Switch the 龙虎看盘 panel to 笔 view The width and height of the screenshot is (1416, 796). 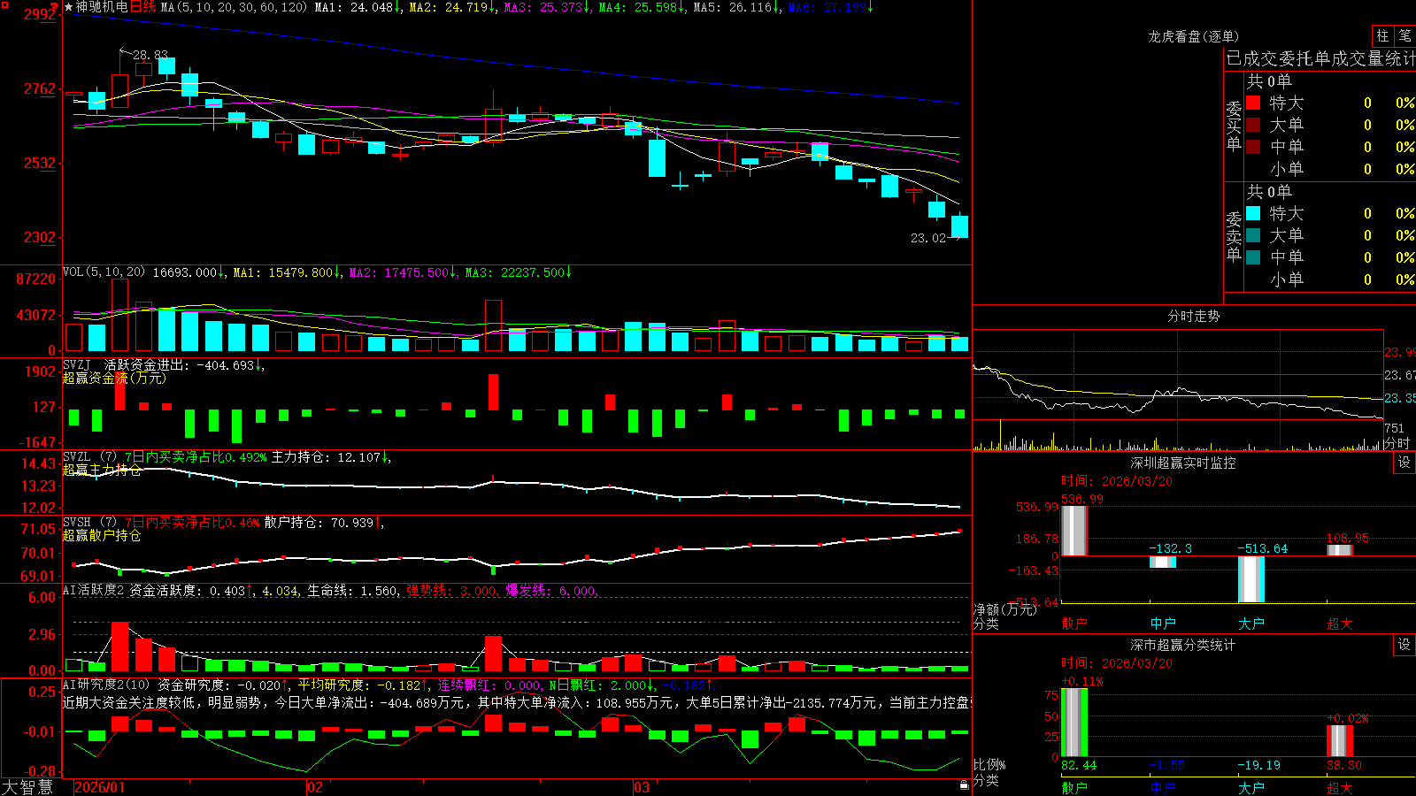tap(1404, 35)
